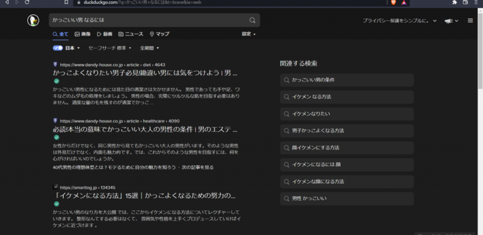
Task: Click favicon beside dandy-house diet 4643 URL
Action: pyautogui.click(x=56, y=64)
